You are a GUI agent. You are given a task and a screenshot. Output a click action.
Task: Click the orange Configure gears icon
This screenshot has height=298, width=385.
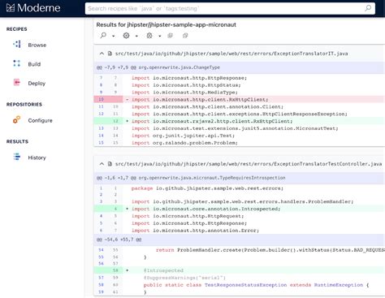coord(17,119)
